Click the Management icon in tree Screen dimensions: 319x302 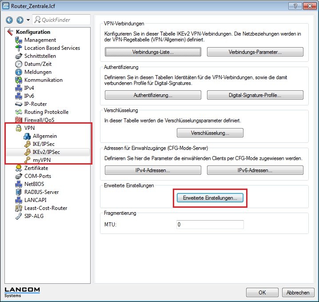(18, 40)
